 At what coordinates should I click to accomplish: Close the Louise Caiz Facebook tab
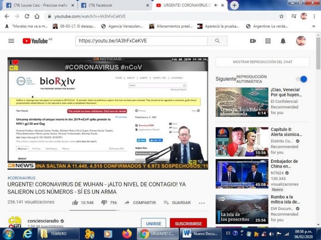click(x=73, y=6)
